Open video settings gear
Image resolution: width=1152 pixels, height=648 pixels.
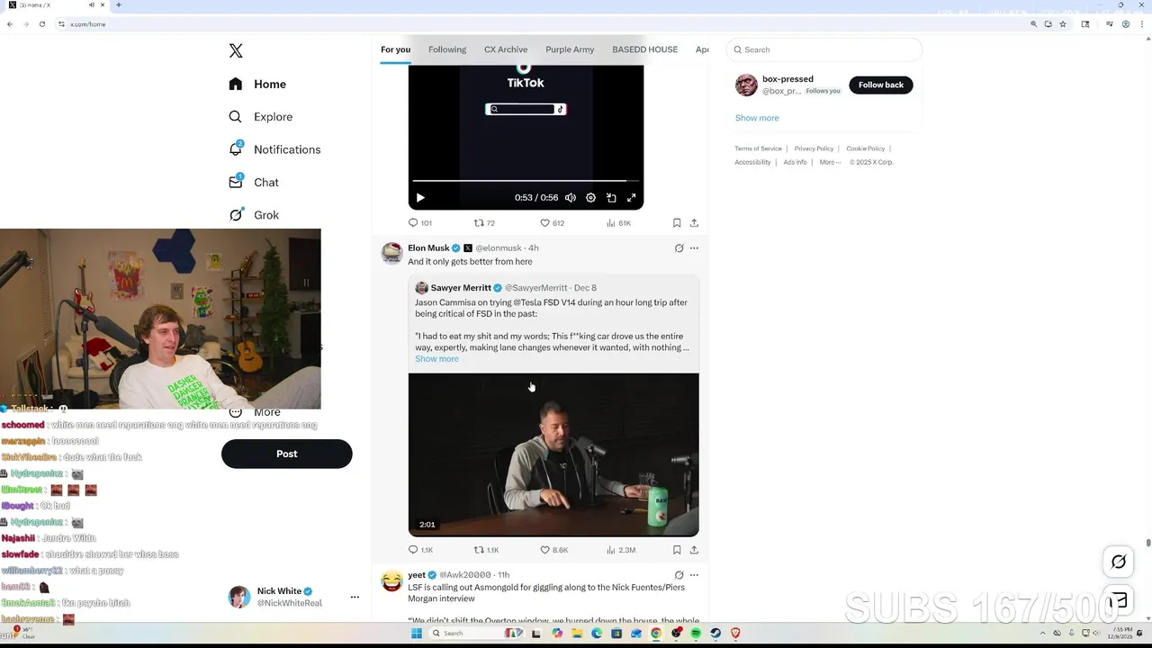590,198
